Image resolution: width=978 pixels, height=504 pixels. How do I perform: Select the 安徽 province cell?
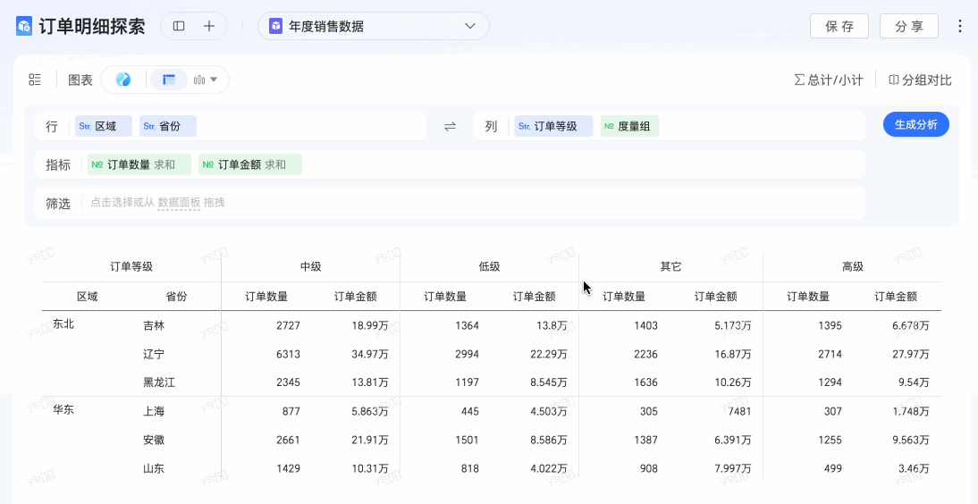(154, 441)
